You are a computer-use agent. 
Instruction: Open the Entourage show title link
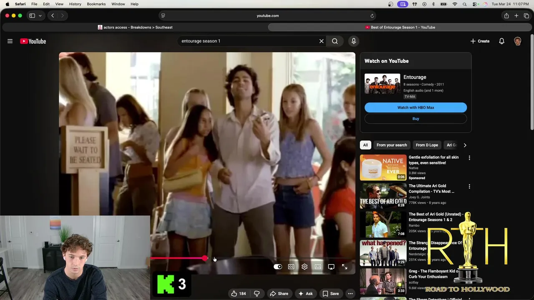point(415,77)
